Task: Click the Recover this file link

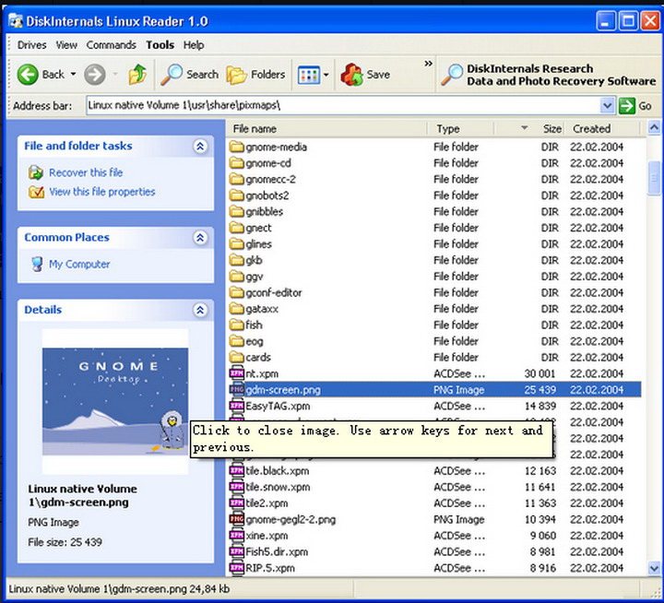Action: pyautogui.click(x=86, y=172)
